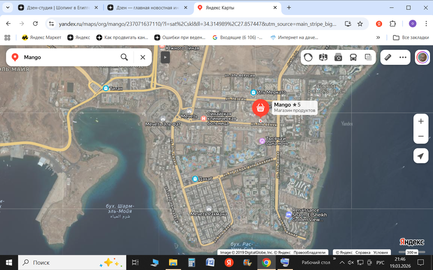Bookmark this page with star

(x=360, y=24)
